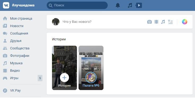Open the #лучшедома hashtag link
This screenshot has width=195, height=98.
[23, 5]
